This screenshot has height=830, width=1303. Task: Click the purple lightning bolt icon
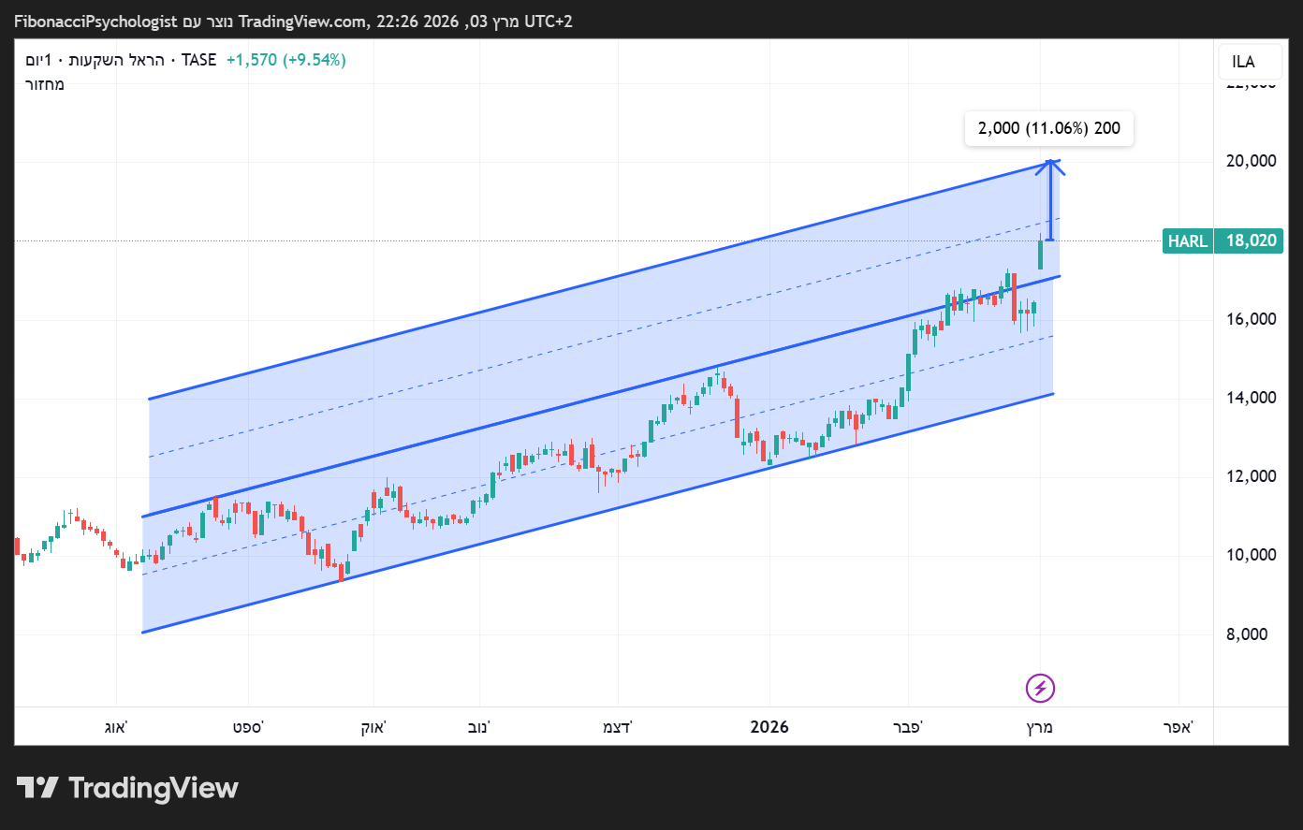1040,689
